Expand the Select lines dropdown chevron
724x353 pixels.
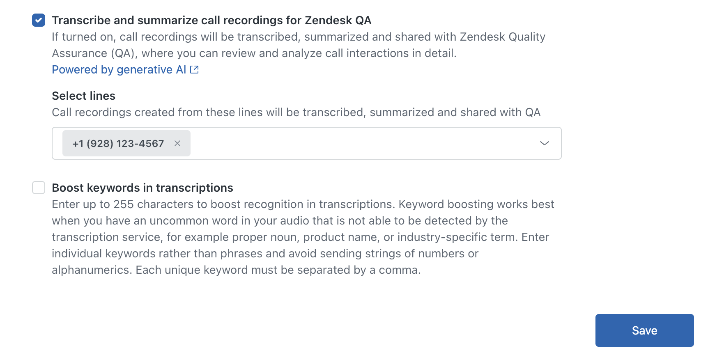[544, 143]
